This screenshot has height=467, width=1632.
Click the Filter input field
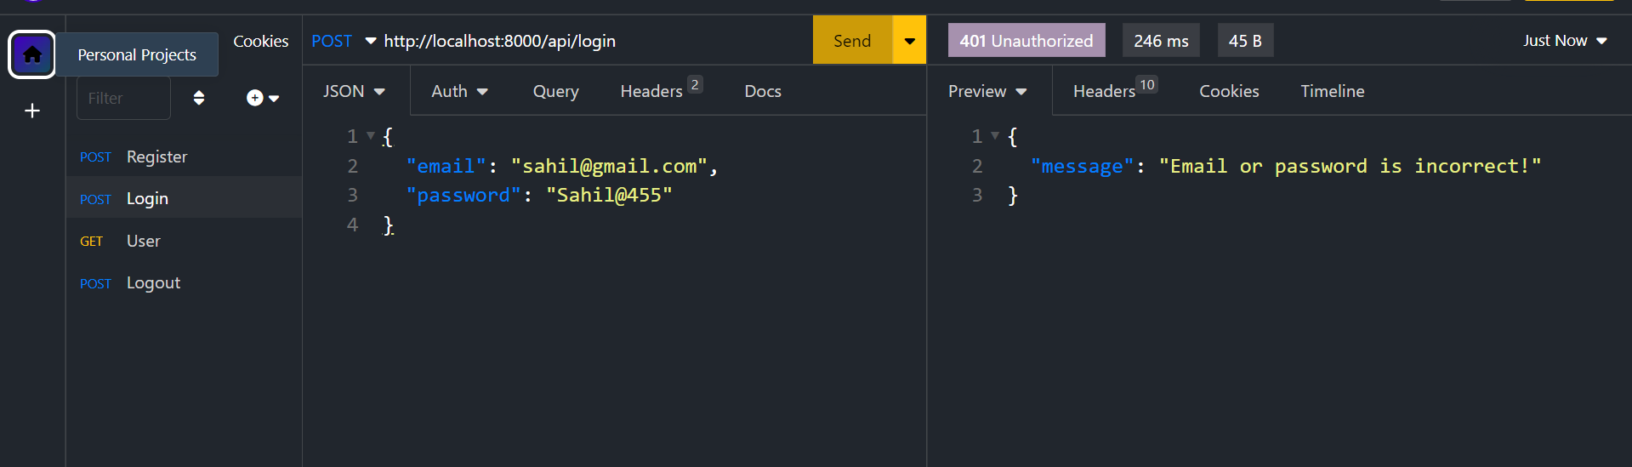[x=124, y=98]
